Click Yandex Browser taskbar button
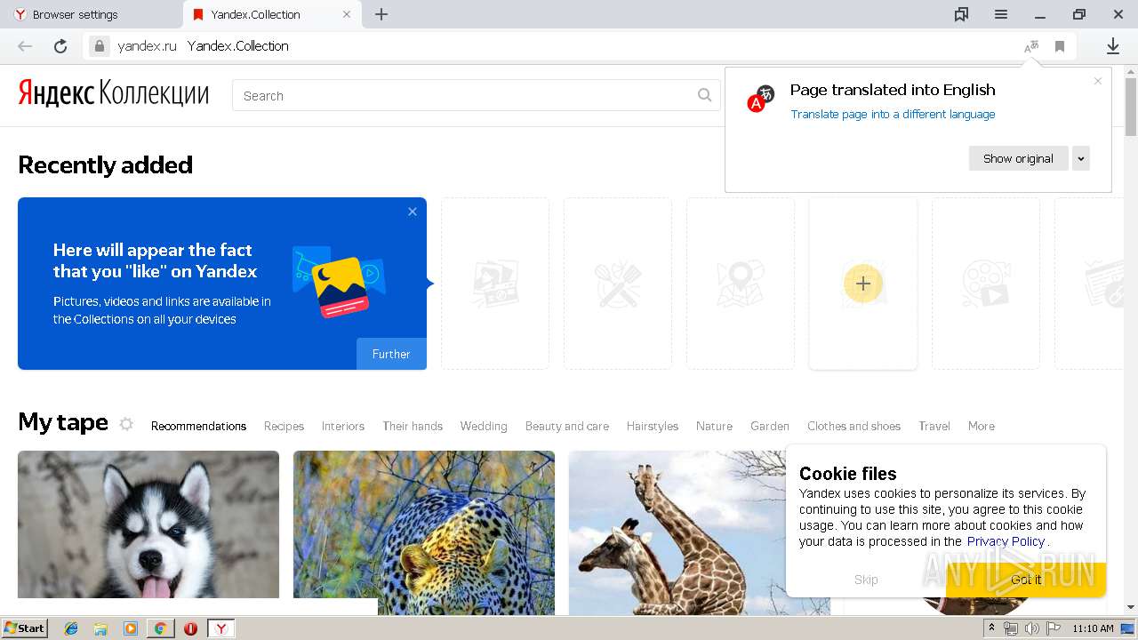 (221, 628)
